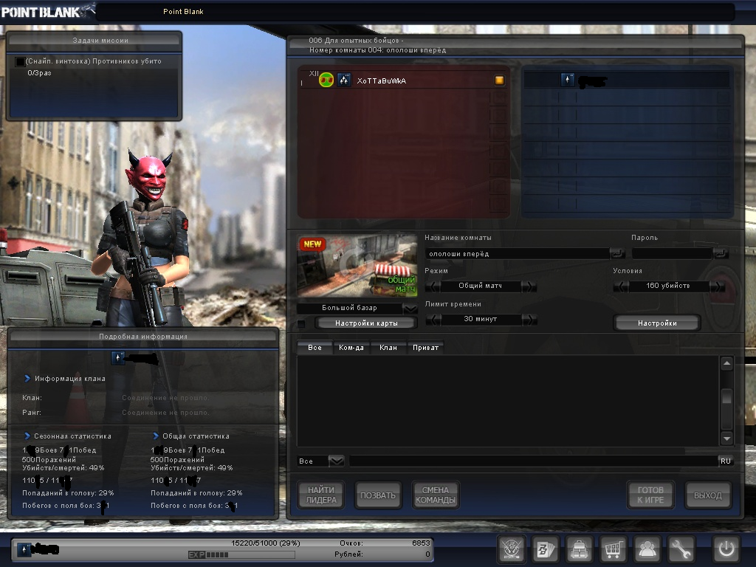Click the Большой базар map thumbnail
Image resolution: width=756 pixels, height=567 pixels.
357,266
